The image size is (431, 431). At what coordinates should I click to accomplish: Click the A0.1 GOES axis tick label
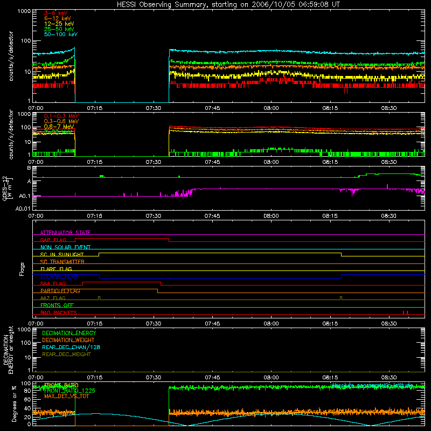point(25,196)
